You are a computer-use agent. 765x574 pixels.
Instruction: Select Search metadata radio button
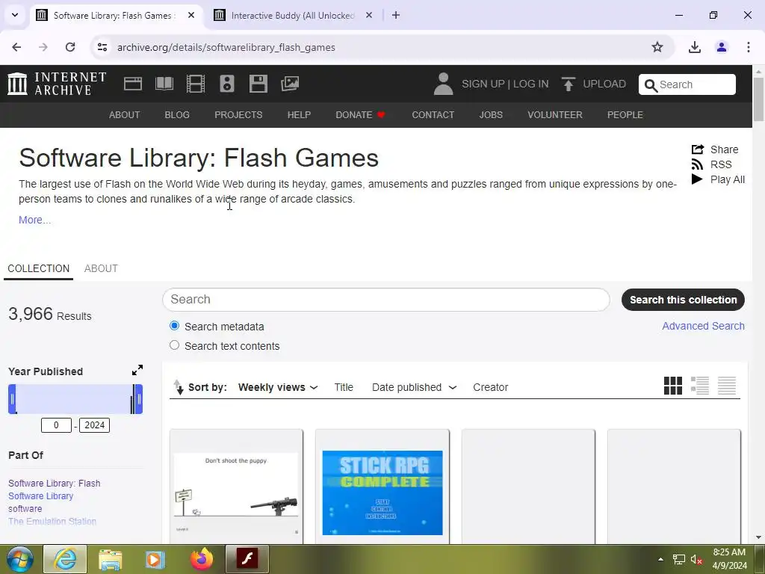pyautogui.click(x=174, y=326)
